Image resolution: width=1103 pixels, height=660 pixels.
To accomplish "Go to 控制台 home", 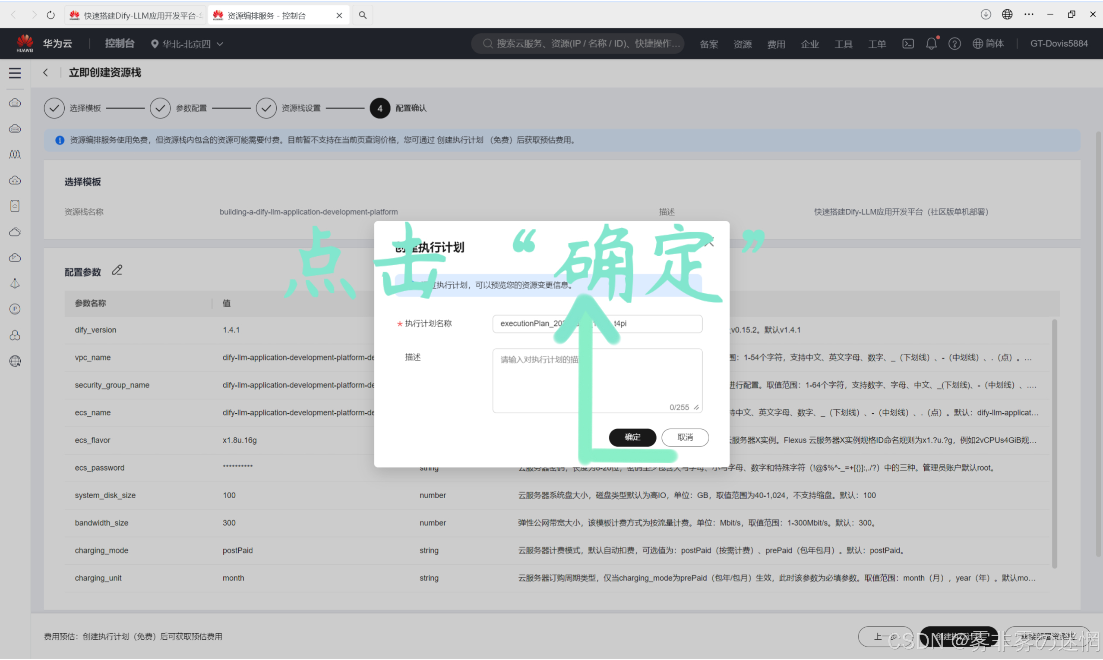I will click(x=119, y=44).
